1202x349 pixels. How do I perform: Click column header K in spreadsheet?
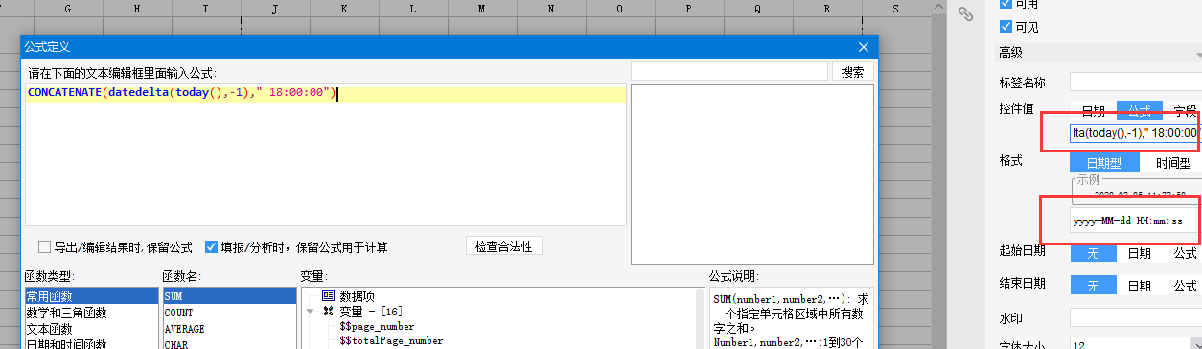click(x=343, y=9)
